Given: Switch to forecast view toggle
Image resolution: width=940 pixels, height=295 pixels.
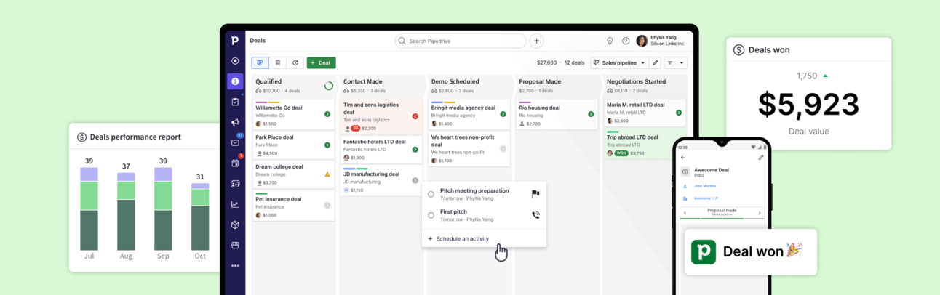Looking at the screenshot, I should [x=295, y=62].
